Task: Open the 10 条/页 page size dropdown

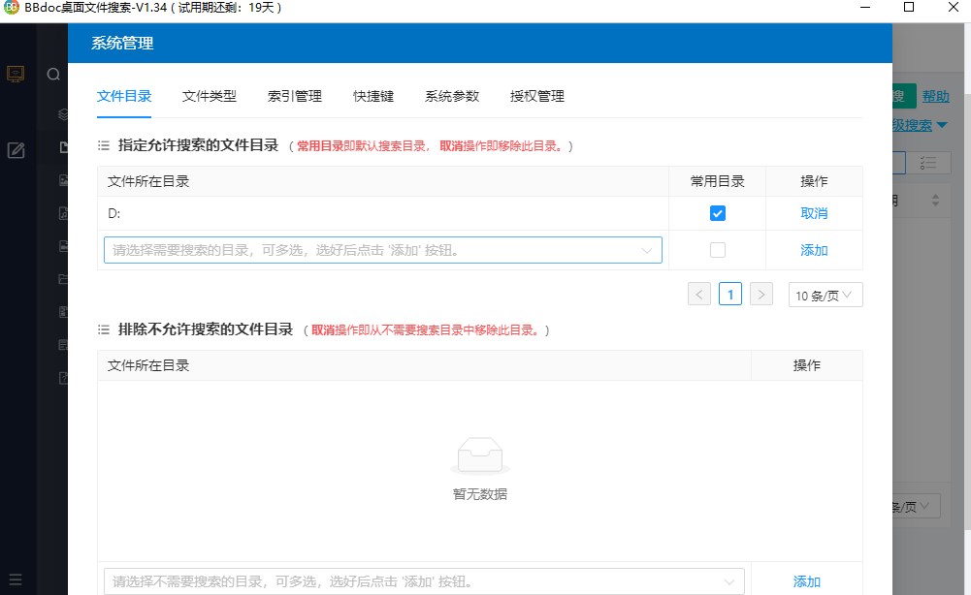Action: [825, 295]
